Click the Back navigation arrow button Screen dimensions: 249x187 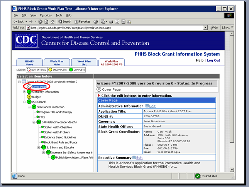[x=19, y=22]
